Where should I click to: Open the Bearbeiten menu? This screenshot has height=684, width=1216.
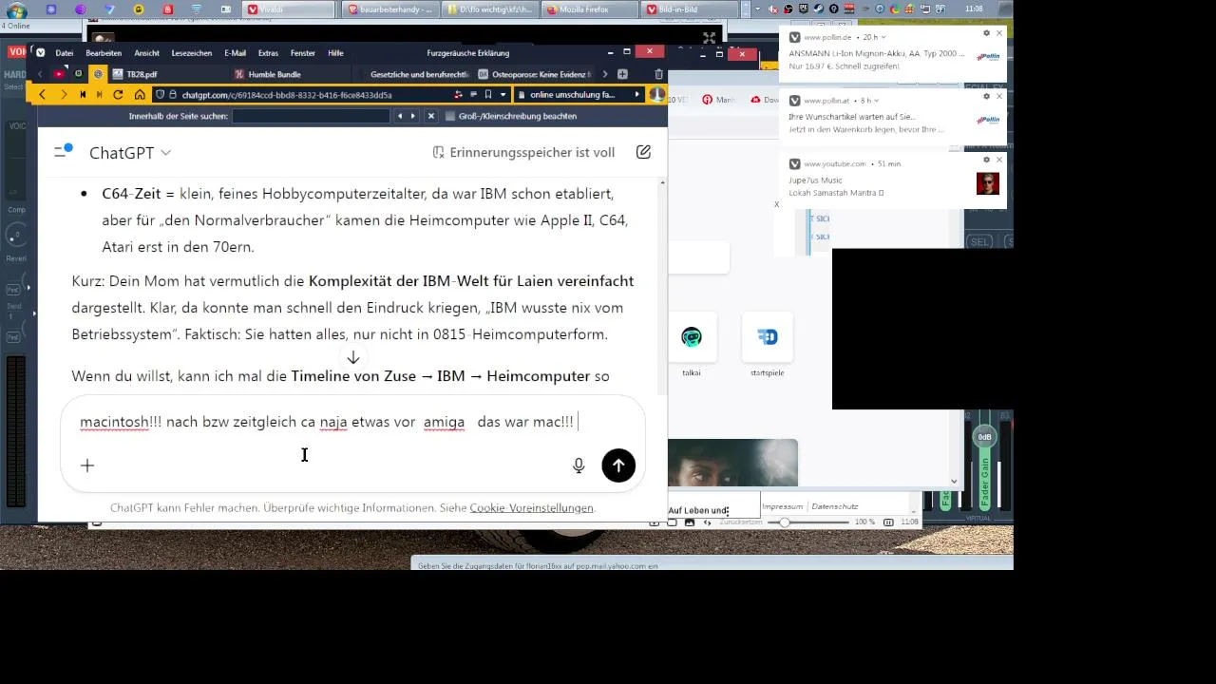coord(104,53)
